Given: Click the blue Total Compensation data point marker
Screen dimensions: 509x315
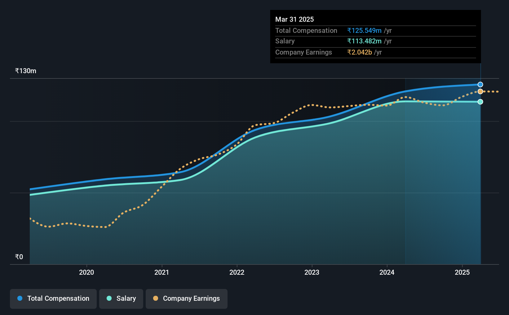Looking at the screenshot, I should click(480, 84).
